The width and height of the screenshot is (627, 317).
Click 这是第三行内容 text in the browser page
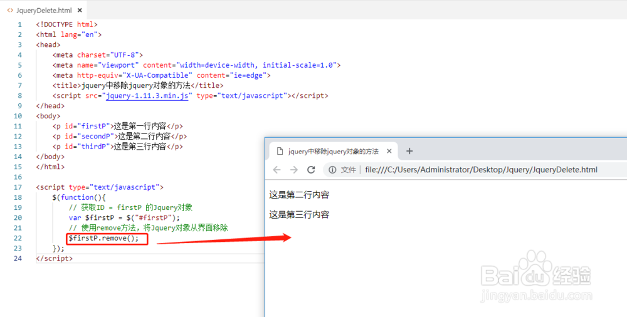299,215
